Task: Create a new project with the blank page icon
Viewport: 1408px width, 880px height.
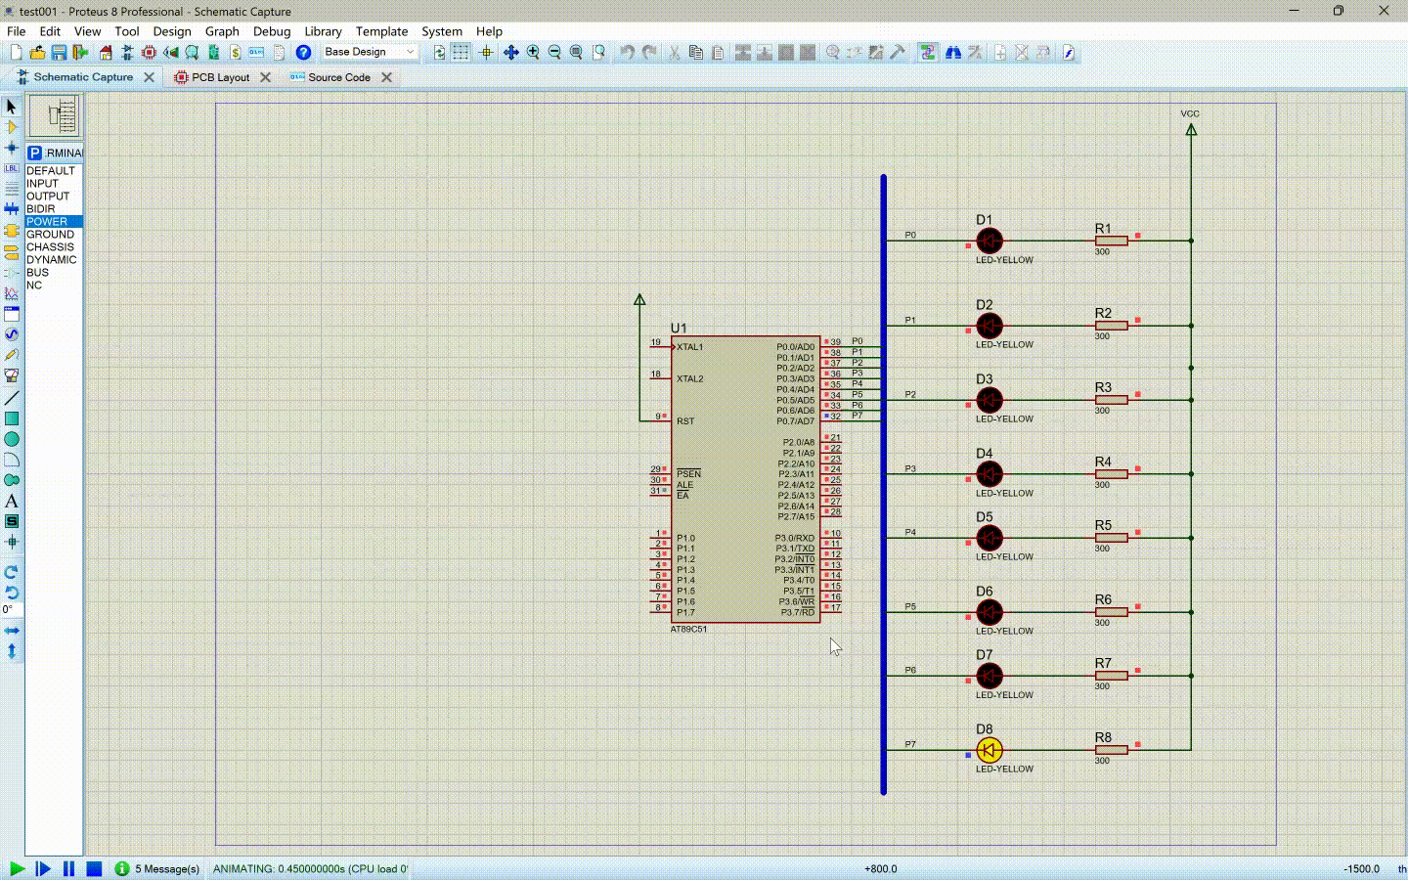Action: coord(15,53)
